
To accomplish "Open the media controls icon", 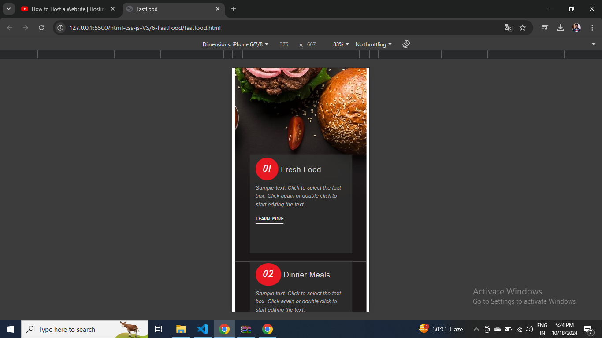I will pos(545,28).
